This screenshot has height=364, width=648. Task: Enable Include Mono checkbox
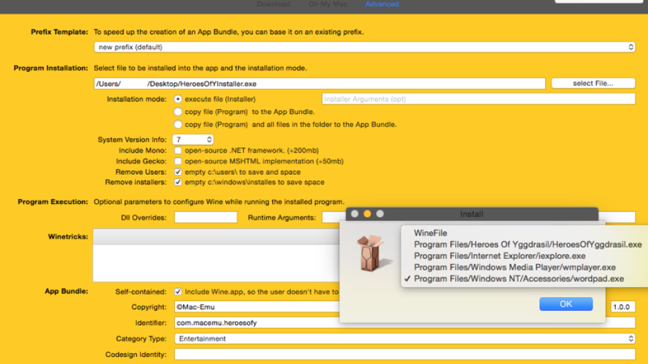click(178, 151)
